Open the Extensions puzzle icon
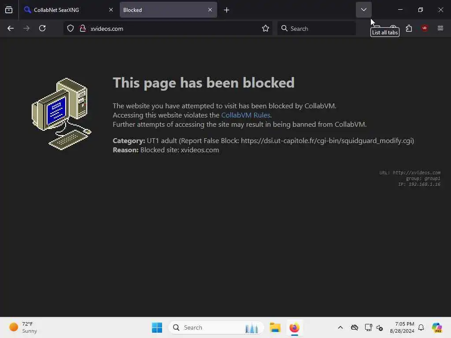The height and width of the screenshot is (338, 451). [409, 28]
